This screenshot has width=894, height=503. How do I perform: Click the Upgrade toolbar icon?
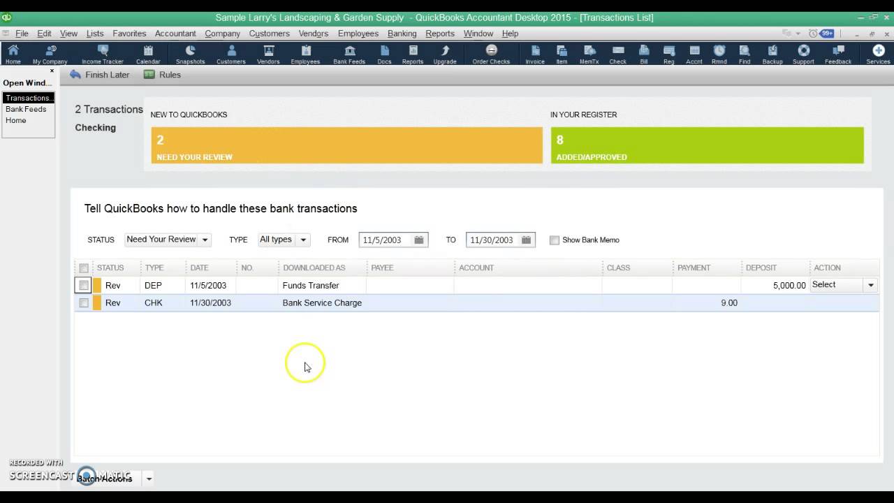tap(445, 54)
